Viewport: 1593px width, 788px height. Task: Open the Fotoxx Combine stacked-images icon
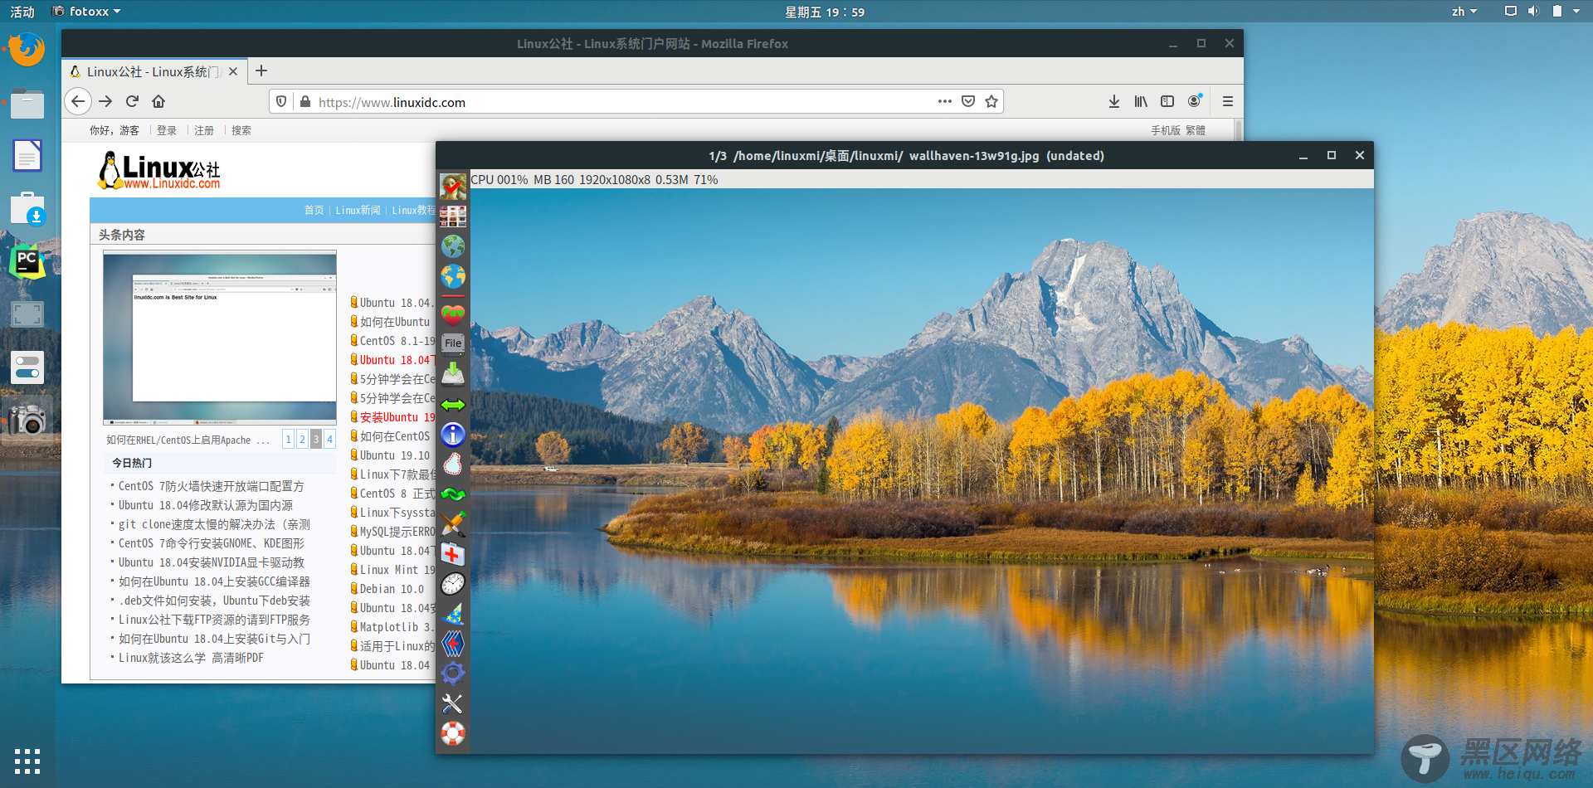pos(453,644)
